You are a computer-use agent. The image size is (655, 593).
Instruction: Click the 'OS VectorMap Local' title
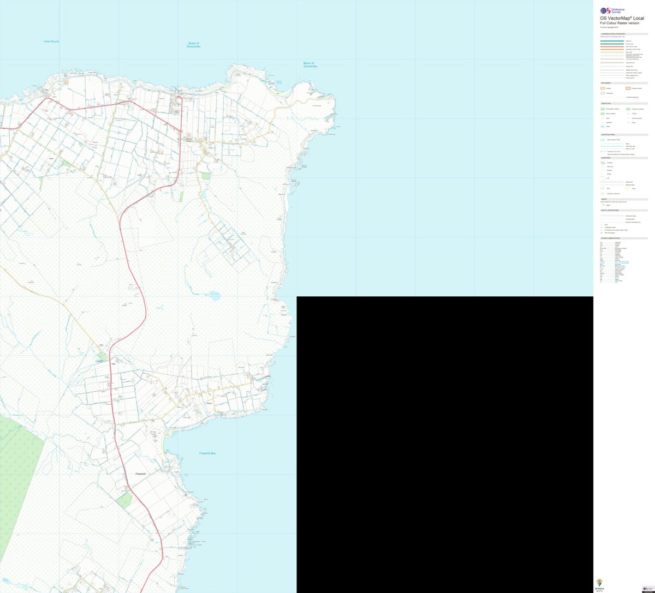(x=622, y=19)
